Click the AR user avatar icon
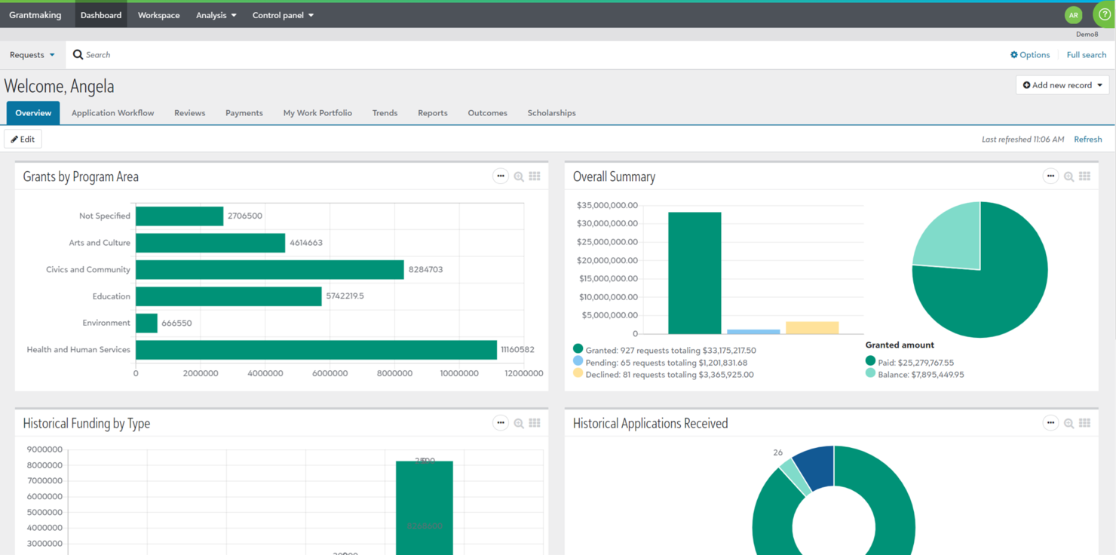This screenshot has height=555, width=1116. tap(1073, 14)
